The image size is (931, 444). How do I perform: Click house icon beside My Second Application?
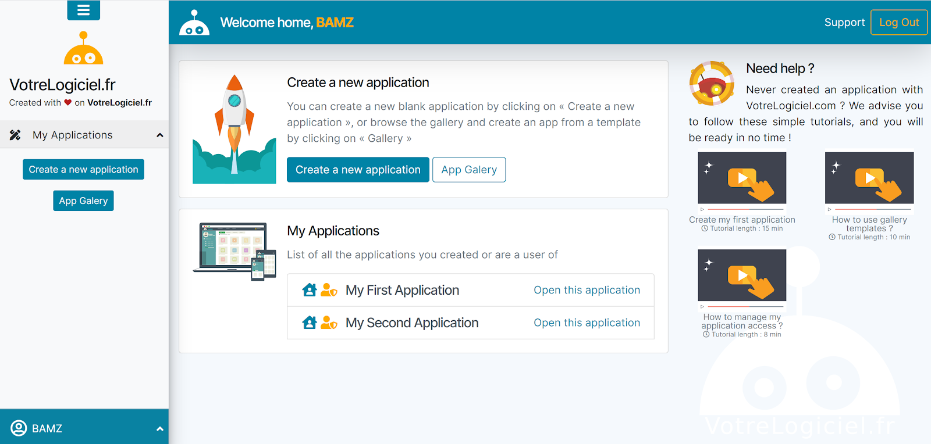point(310,323)
